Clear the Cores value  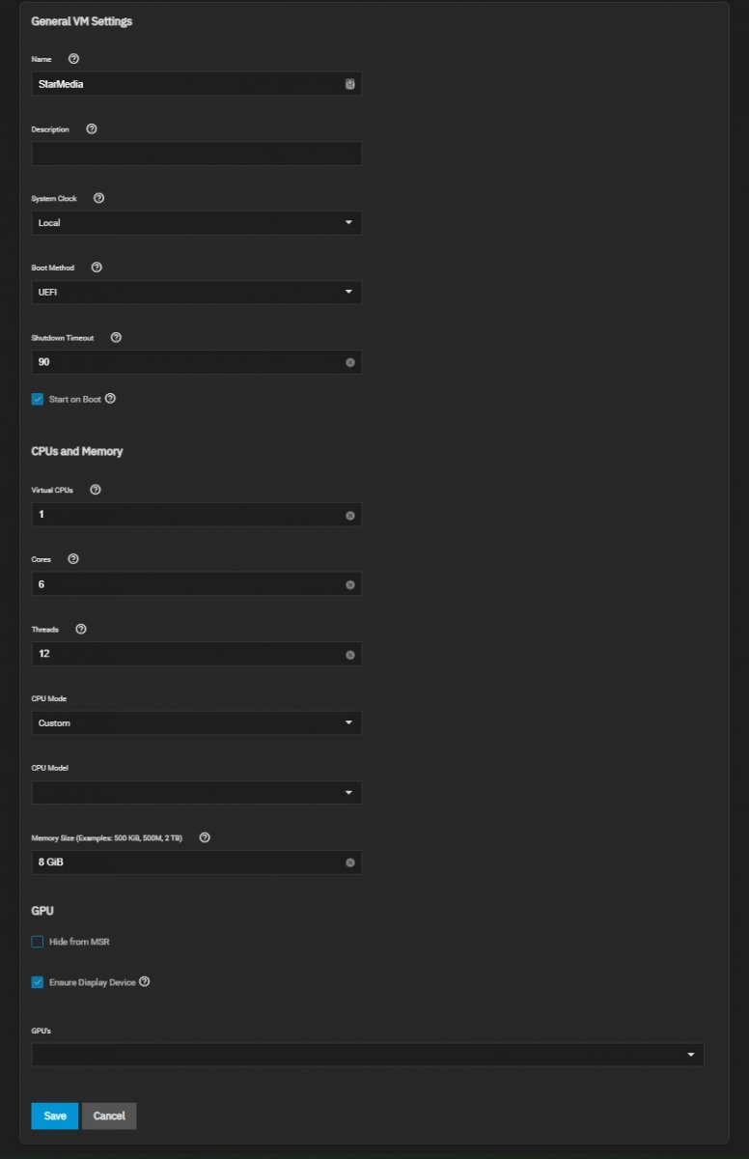[x=350, y=584]
